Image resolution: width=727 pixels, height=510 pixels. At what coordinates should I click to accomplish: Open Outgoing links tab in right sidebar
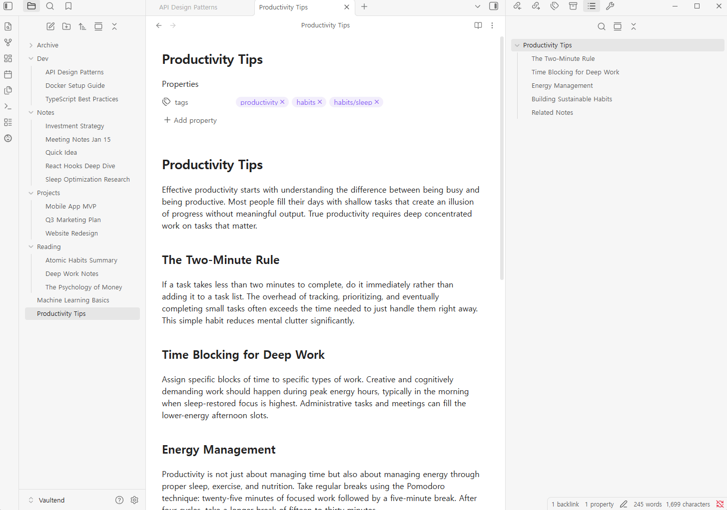coord(536,6)
